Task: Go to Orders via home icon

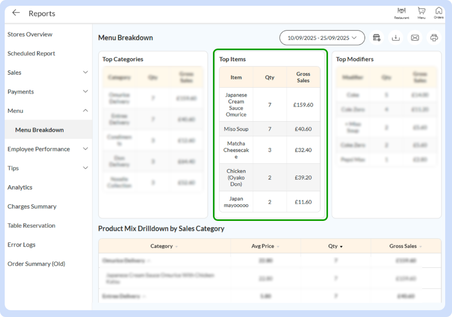Action: [438, 13]
